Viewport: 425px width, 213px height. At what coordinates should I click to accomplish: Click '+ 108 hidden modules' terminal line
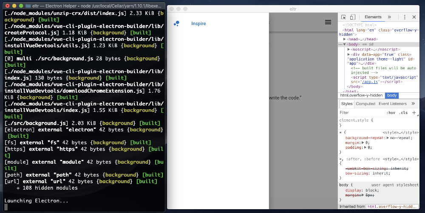47,188
